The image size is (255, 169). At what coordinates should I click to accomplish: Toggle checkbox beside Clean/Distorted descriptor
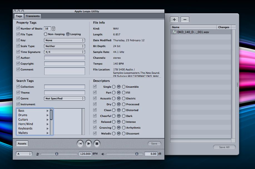tap(95, 110)
